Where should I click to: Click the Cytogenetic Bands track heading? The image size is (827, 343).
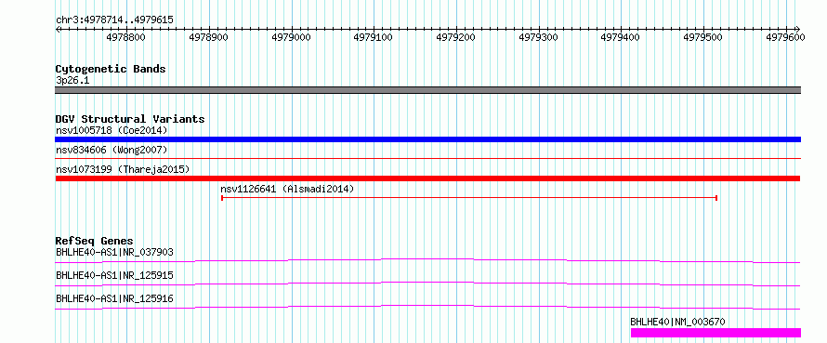tap(111, 69)
